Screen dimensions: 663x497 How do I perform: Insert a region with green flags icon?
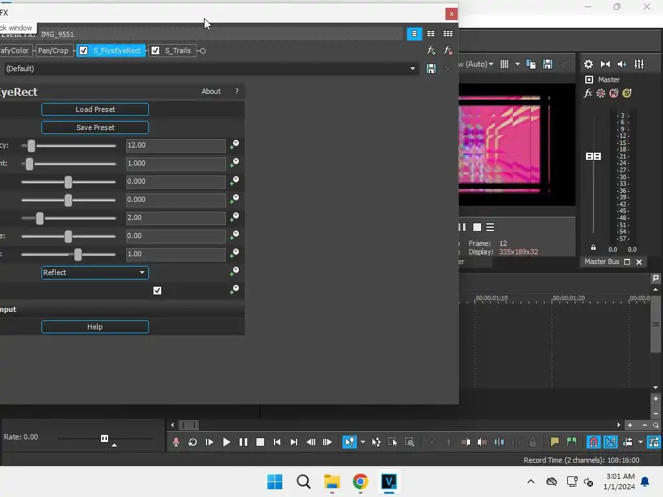point(571,442)
